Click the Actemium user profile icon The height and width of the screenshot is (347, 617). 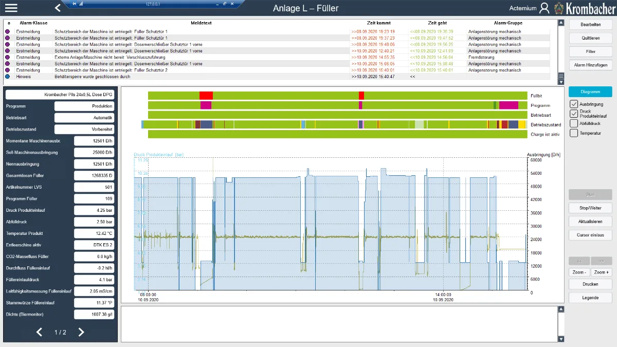pyautogui.click(x=545, y=8)
